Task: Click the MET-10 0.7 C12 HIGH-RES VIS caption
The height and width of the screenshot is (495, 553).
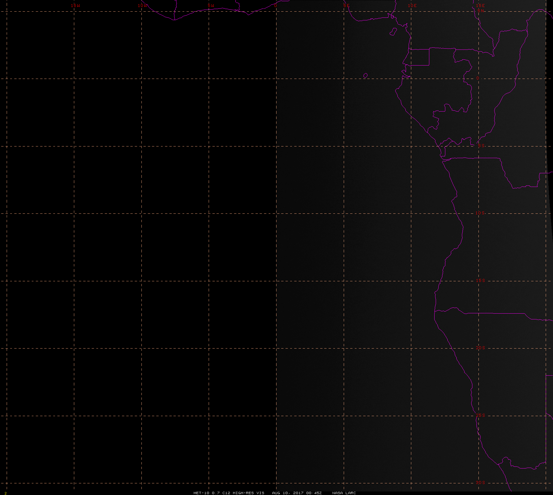Action: point(229,493)
